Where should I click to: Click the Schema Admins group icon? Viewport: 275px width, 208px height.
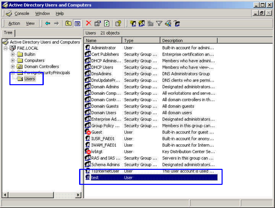[88, 164]
